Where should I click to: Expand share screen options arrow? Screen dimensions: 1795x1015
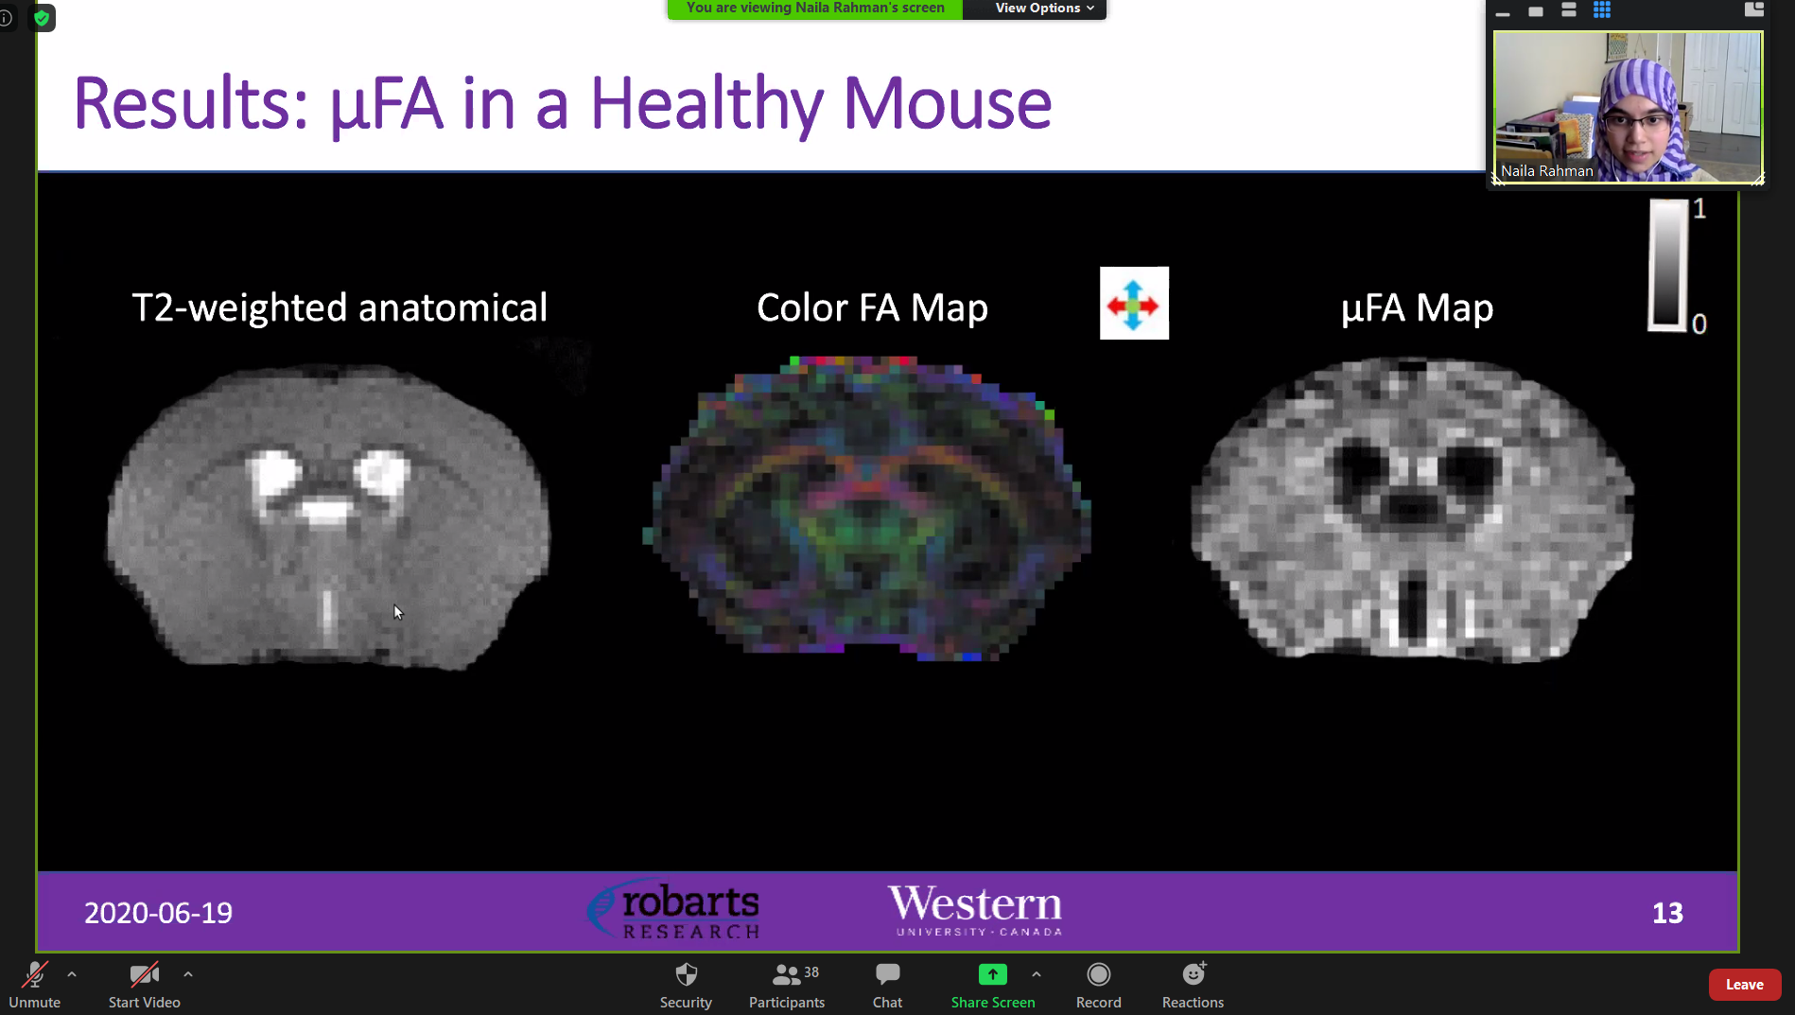(x=1037, y=973)
